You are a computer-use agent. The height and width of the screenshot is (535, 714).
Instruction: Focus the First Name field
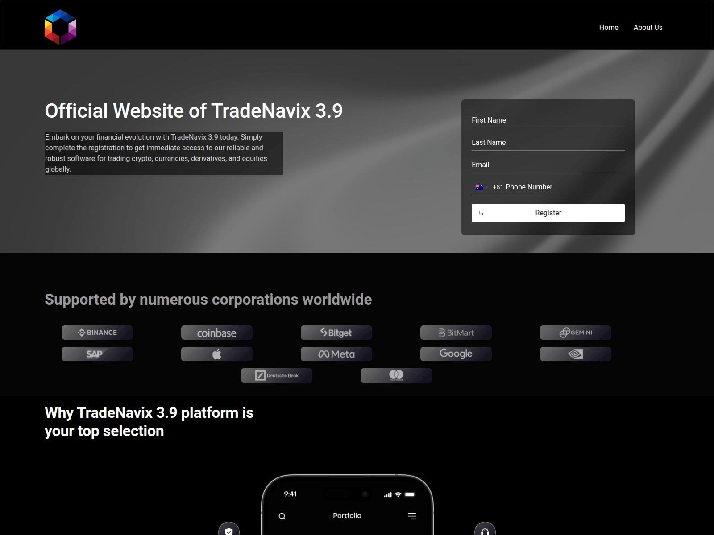tap(548, 120)
